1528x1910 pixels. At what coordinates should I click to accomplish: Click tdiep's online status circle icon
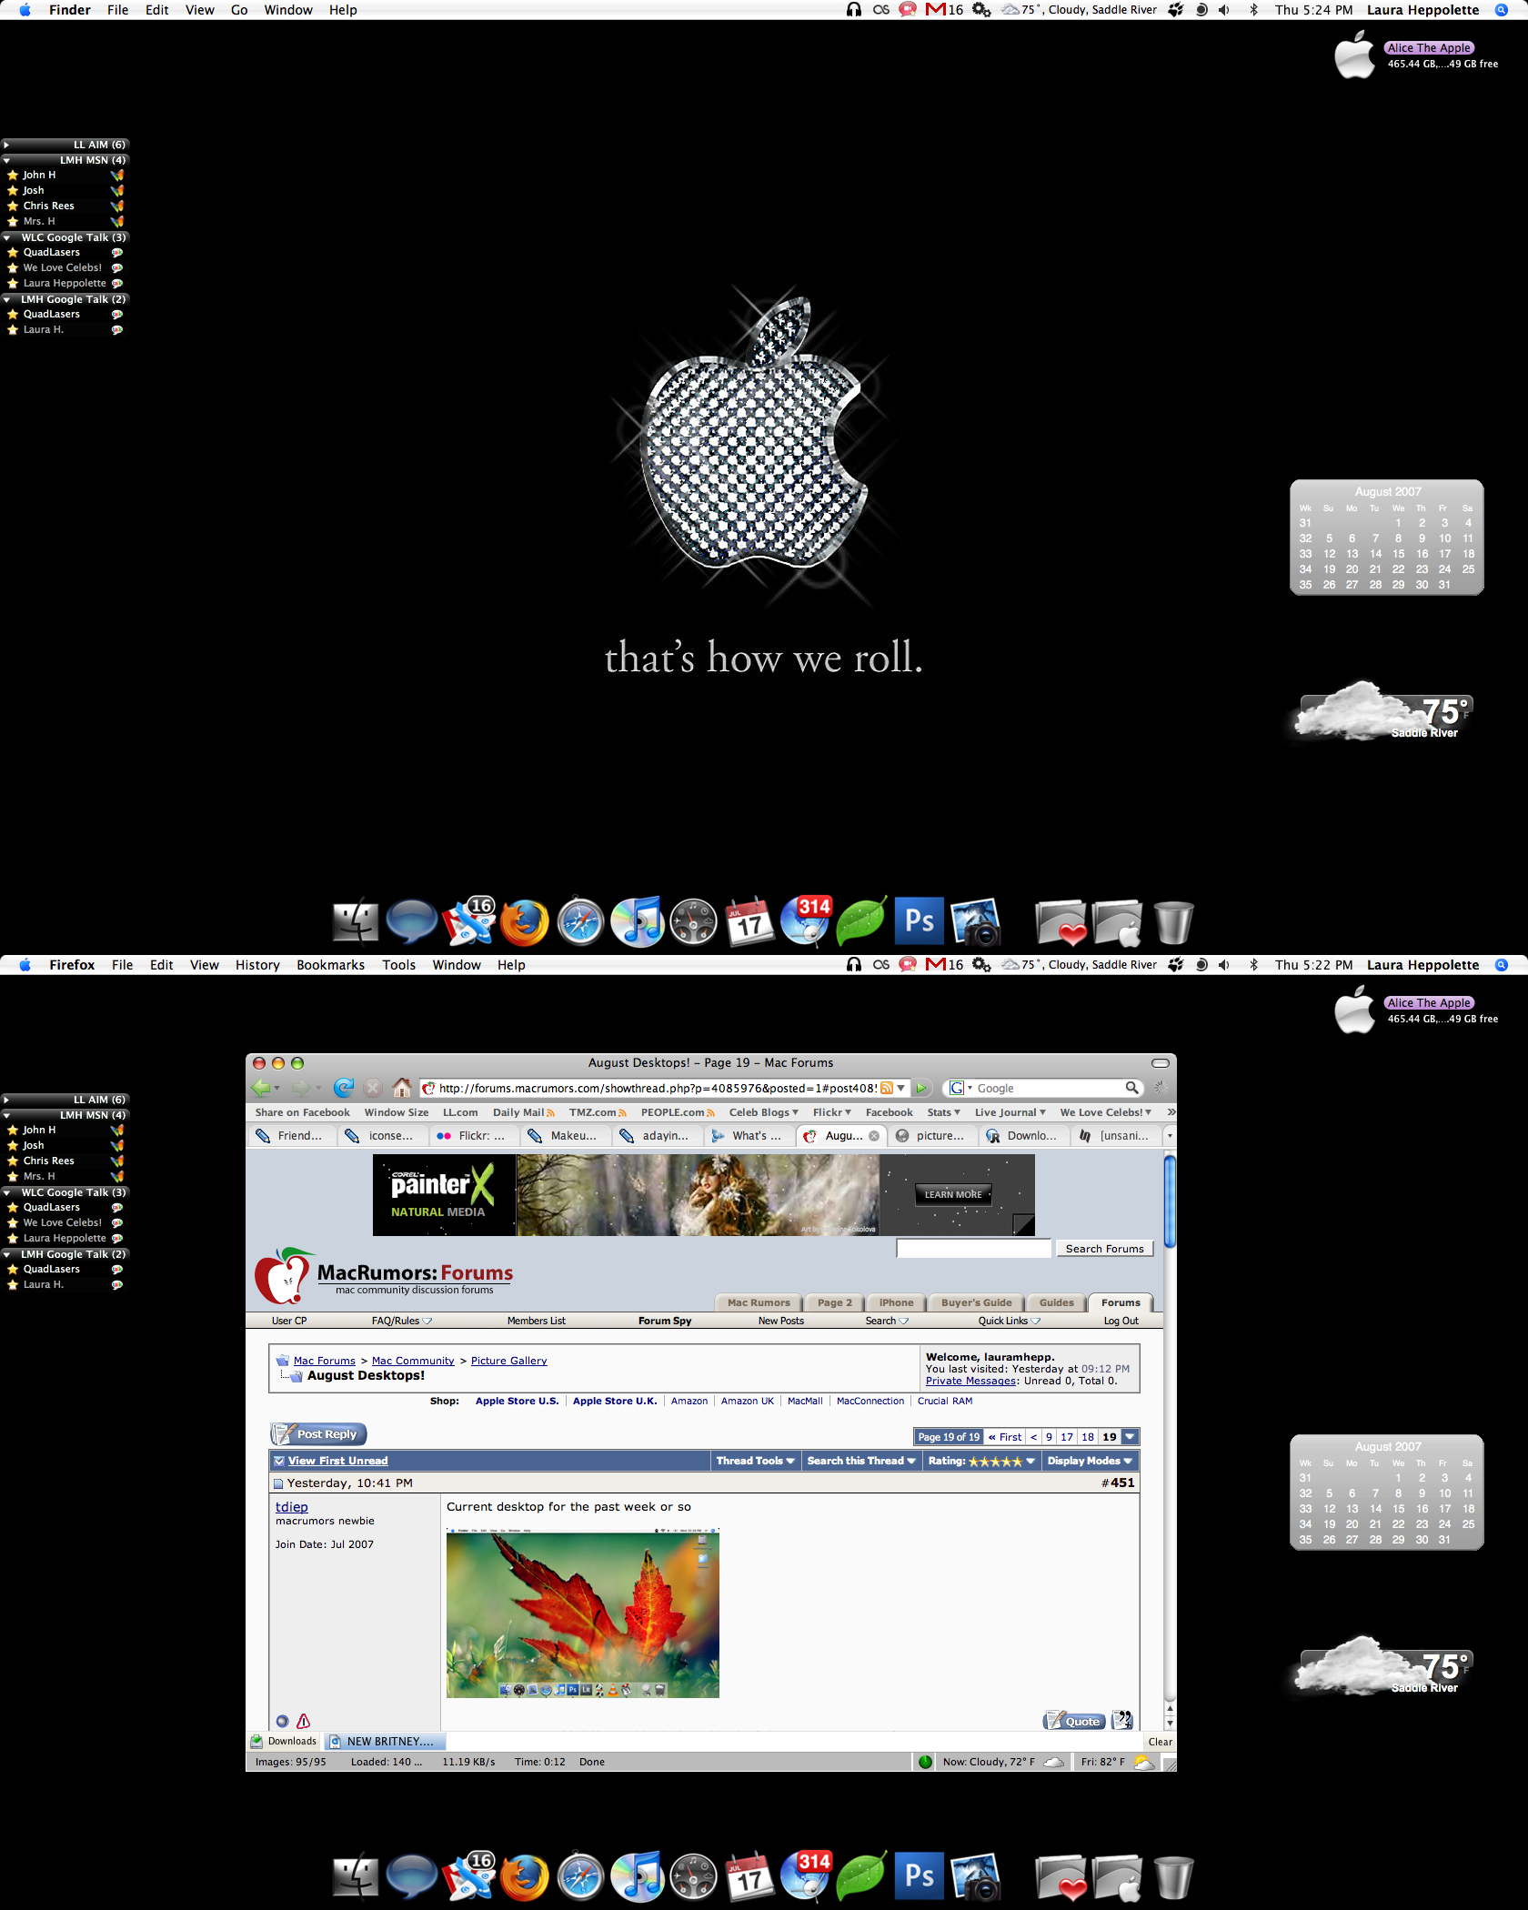pos(282,1721)
